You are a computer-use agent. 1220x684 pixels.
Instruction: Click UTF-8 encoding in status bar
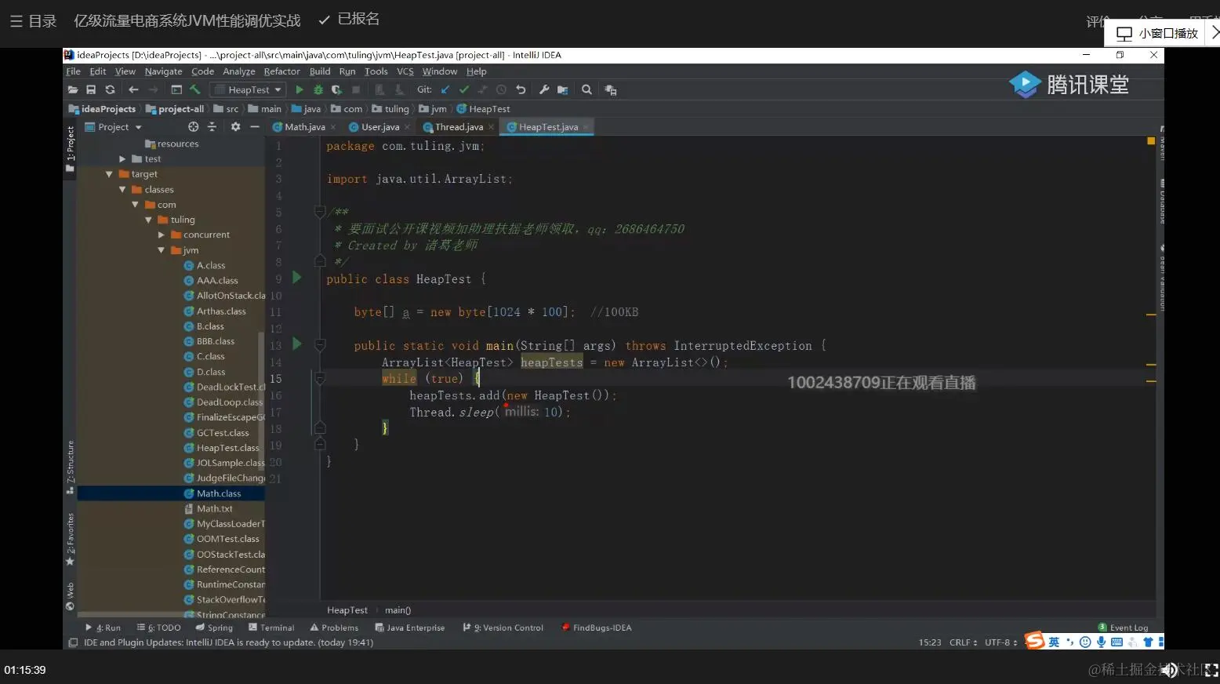tap(1000, 642)
